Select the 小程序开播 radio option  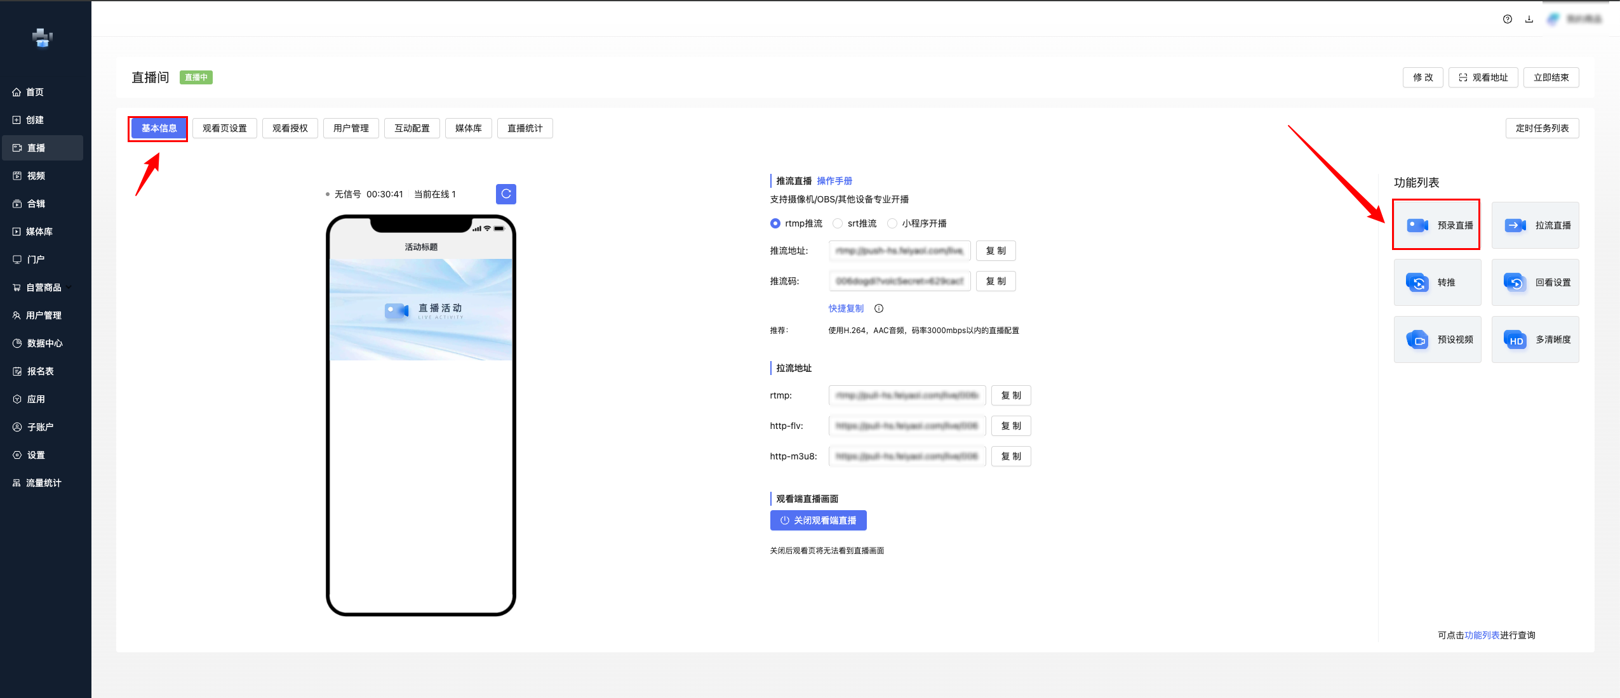(892, 223)
